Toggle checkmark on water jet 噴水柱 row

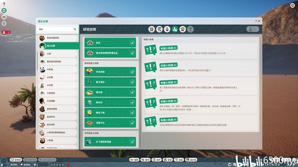click(x=132, y=102)
